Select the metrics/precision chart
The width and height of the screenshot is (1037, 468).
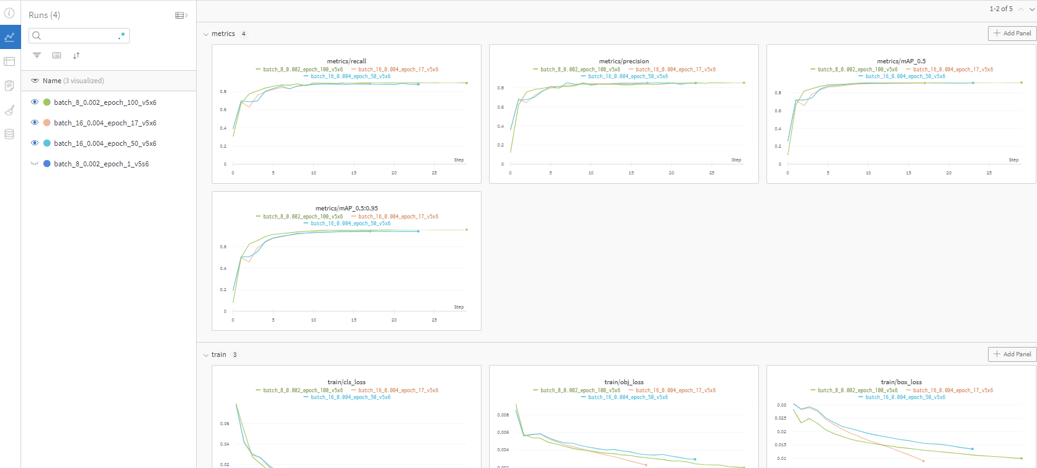(x=624, y=114)
